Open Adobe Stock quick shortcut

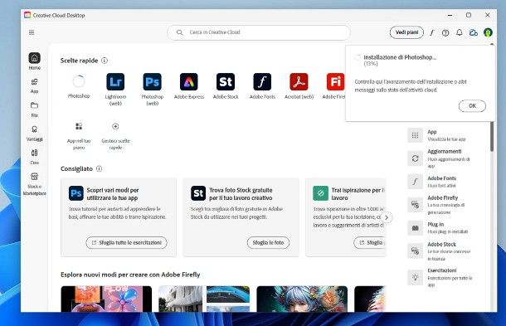pyautogui.click(x=226, y=86)
